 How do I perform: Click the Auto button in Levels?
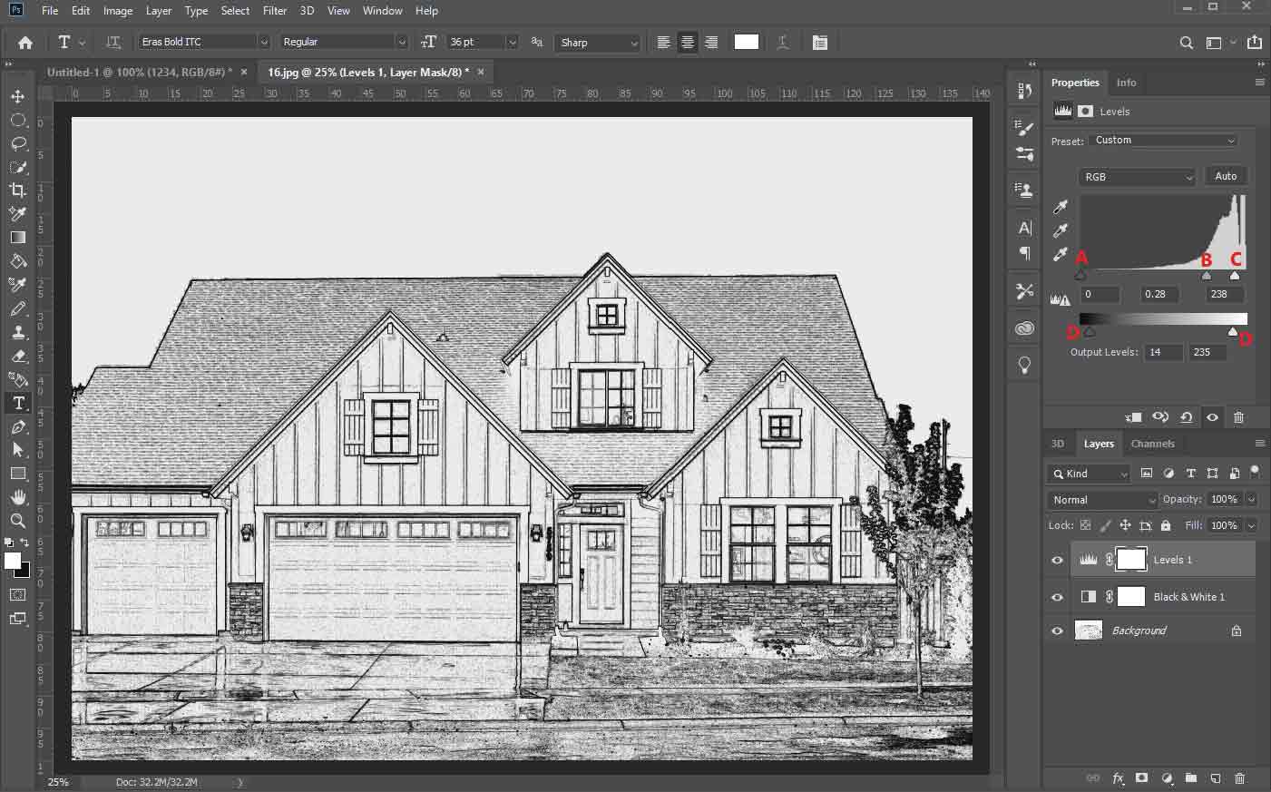[1225, 176]
